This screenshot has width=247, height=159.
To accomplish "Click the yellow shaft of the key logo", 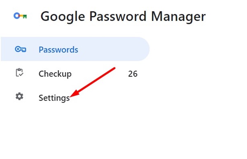I will coord(21,16).
